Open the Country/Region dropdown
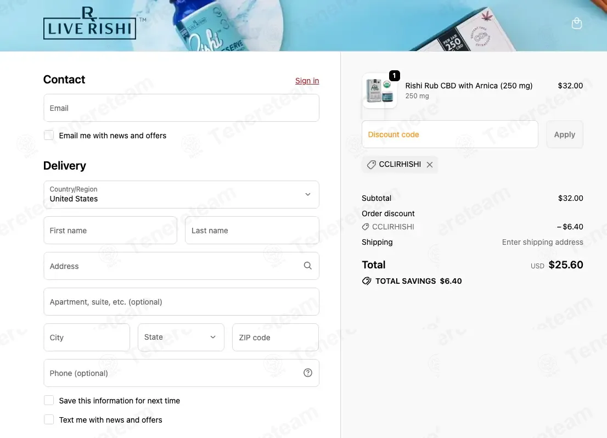This screenshot has width=607, height=438. click(181, 194)
